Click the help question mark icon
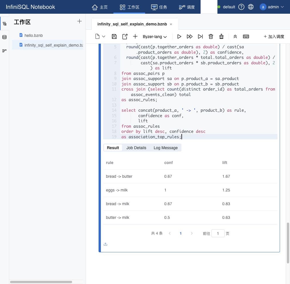The image size is (290, 284). (241, 7)
